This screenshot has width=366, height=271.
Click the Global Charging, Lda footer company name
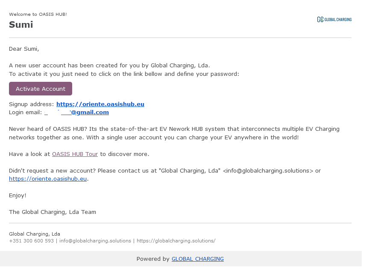click(x=34, y=234)
